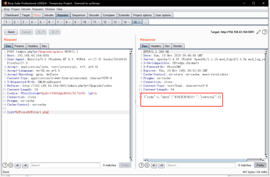Add new Repeater tab via ellipsis
The image size is (270, 177).
145,22
